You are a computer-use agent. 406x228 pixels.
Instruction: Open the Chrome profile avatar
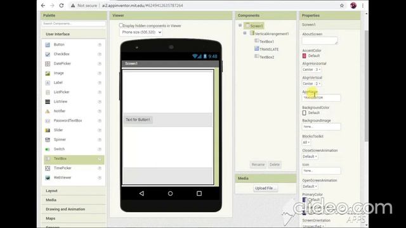tap(353, 6)
